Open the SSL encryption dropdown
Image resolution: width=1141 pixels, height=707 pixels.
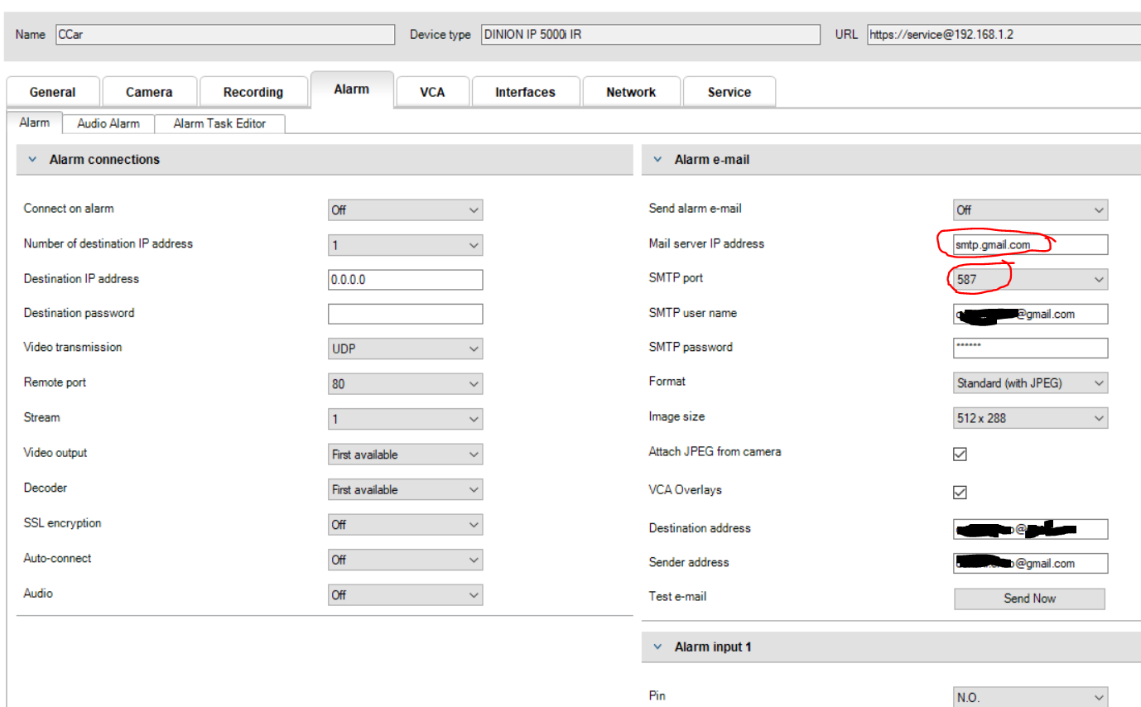pos(405,525)
